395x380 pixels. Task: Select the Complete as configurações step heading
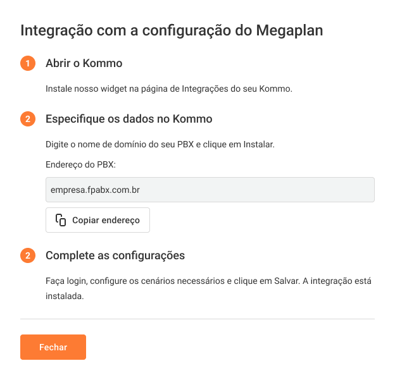pyautogui.click(x=115, y=255)
